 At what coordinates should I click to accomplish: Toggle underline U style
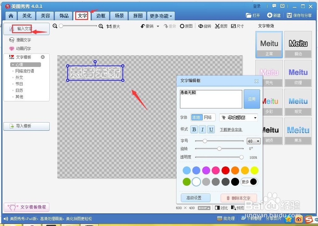tap(211, 129)
